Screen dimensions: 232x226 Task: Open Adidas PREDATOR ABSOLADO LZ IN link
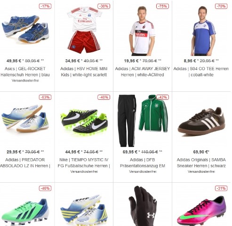click(x=25, y=163)
